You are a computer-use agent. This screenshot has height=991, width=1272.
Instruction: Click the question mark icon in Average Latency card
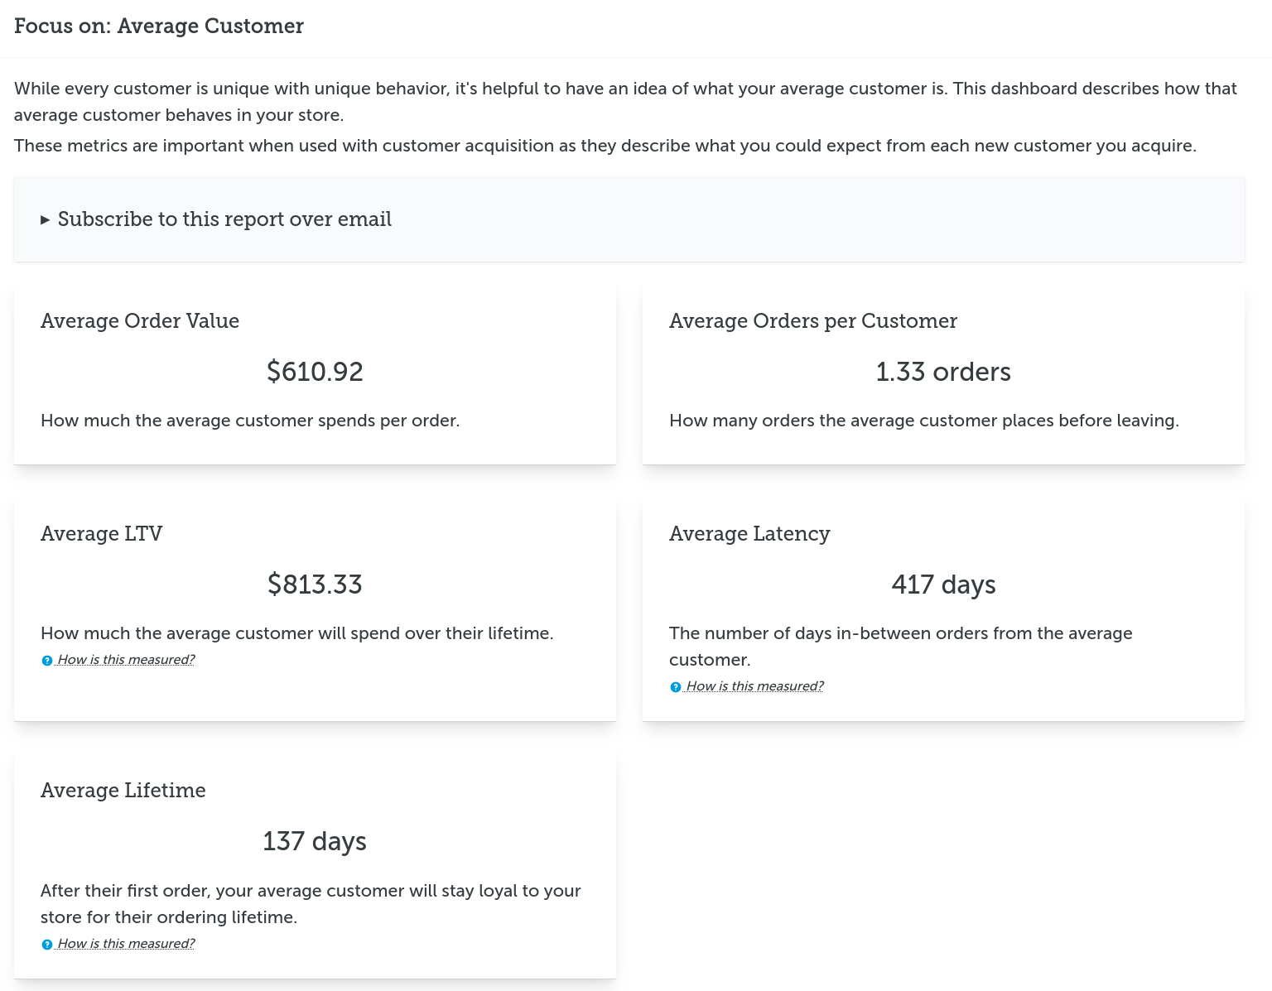pos(676,687)
